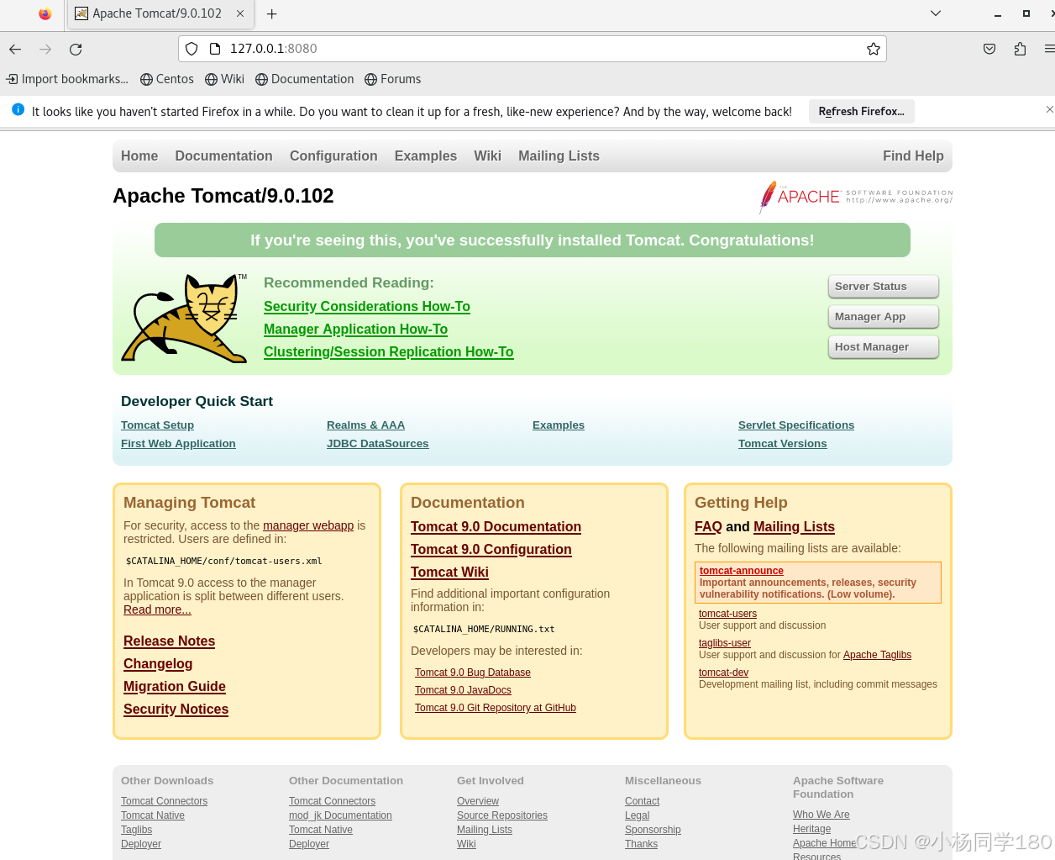Click the Refresh Firefox button

click(861, 111)
